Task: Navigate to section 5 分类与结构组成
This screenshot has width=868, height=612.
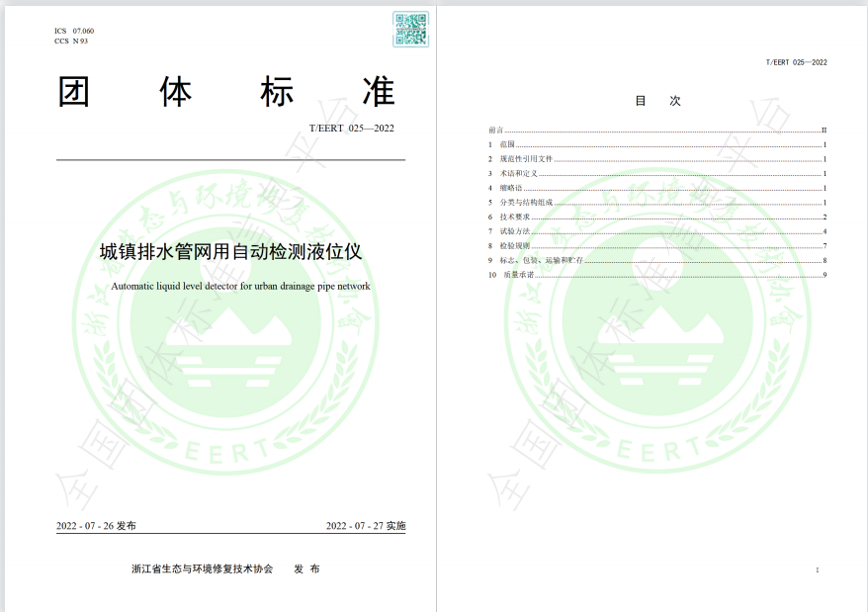Action: click(657, 202)
